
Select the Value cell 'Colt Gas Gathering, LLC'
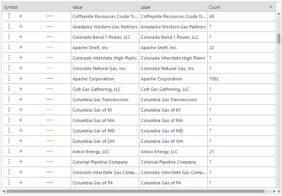[105, 89]
